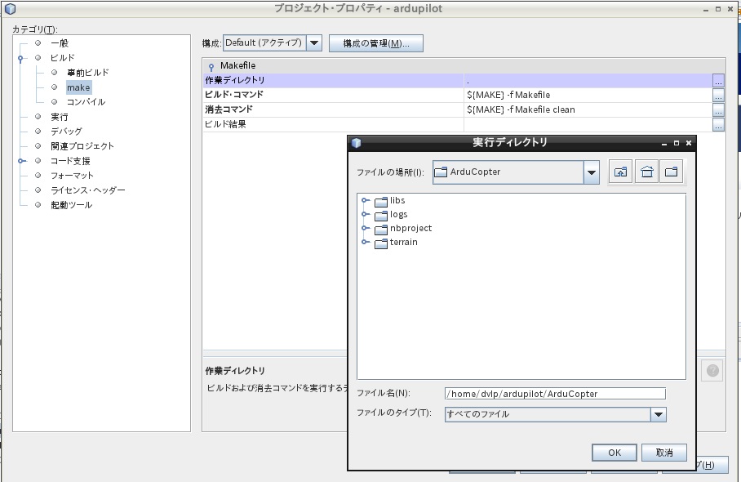Expand the terrain folder node

365,242
